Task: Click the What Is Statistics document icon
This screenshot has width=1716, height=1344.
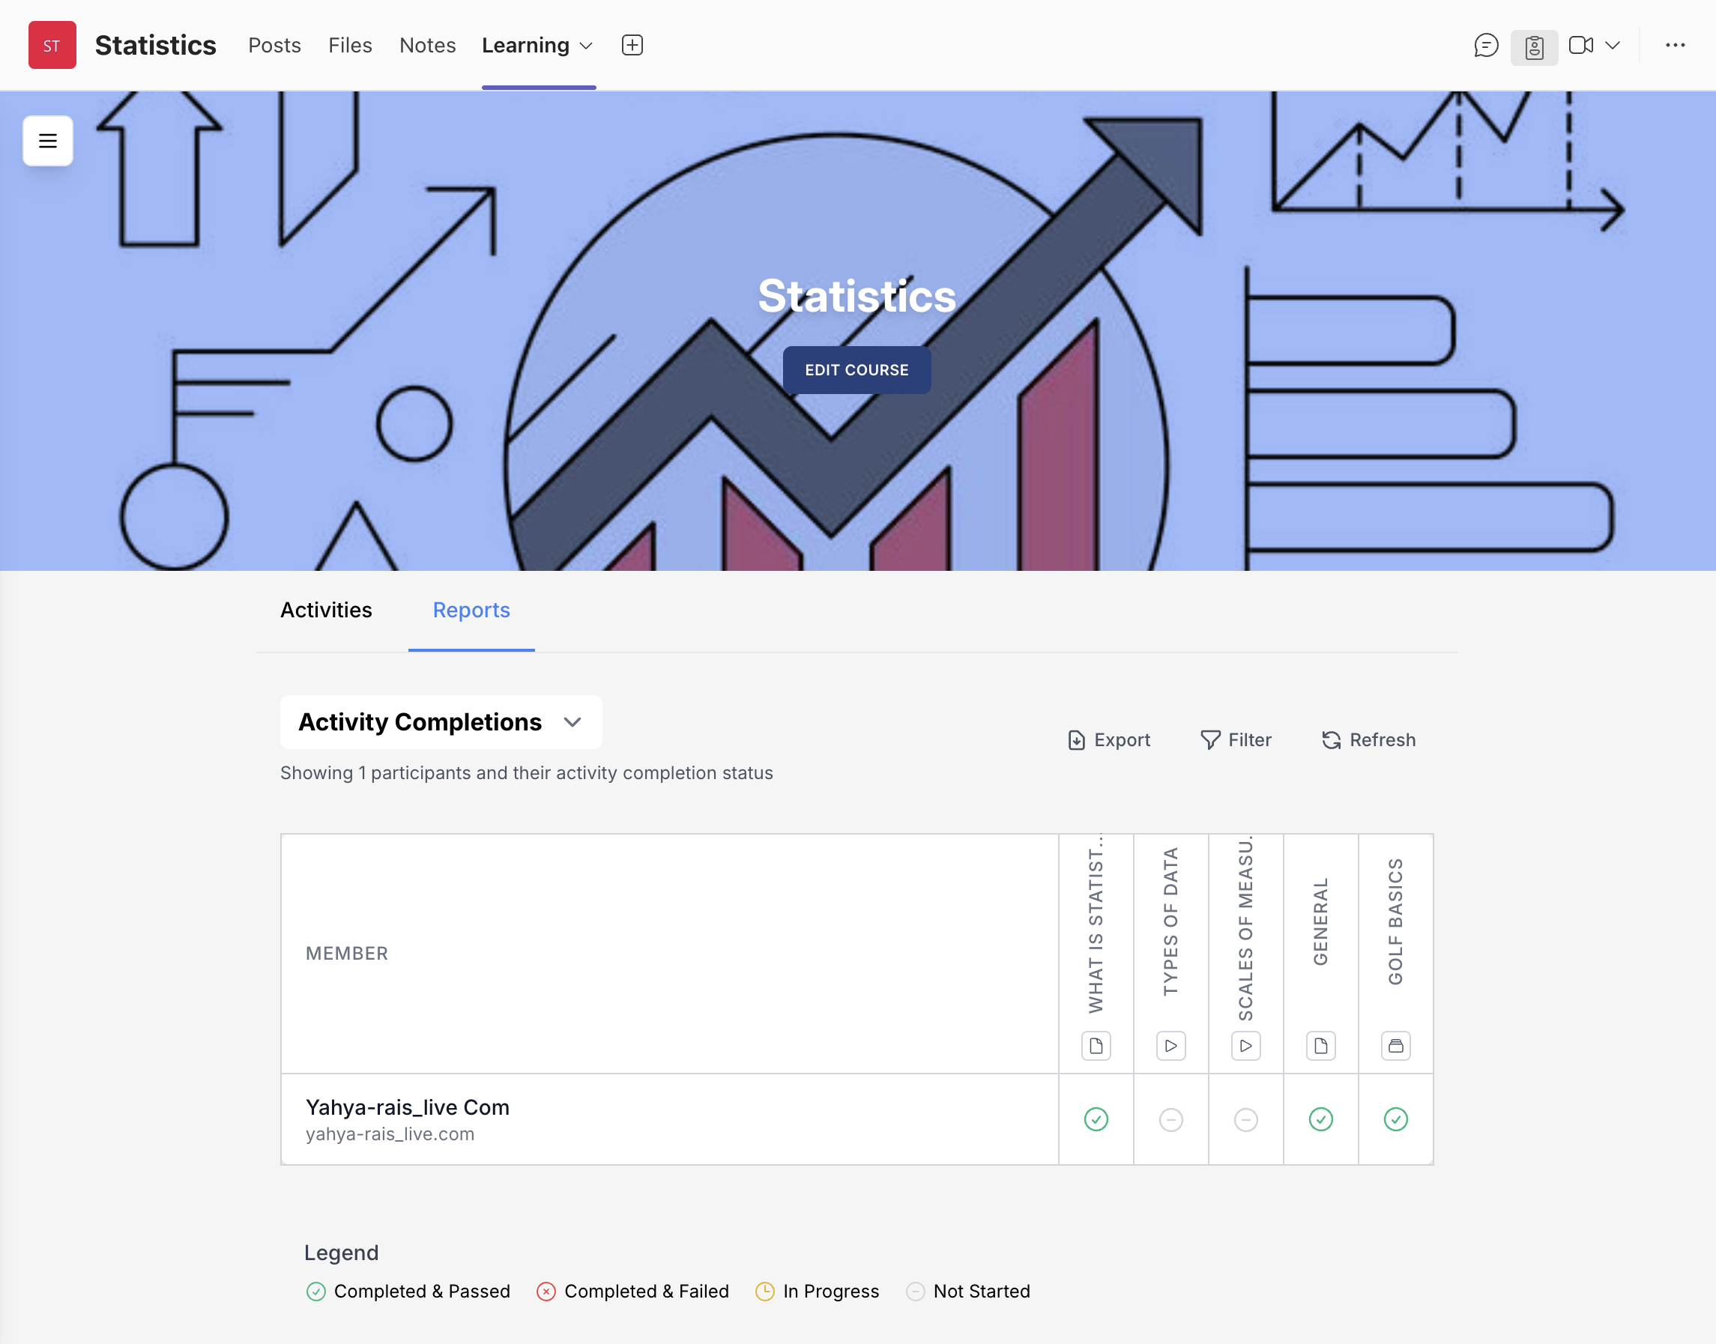Action: point(1096,1046)
